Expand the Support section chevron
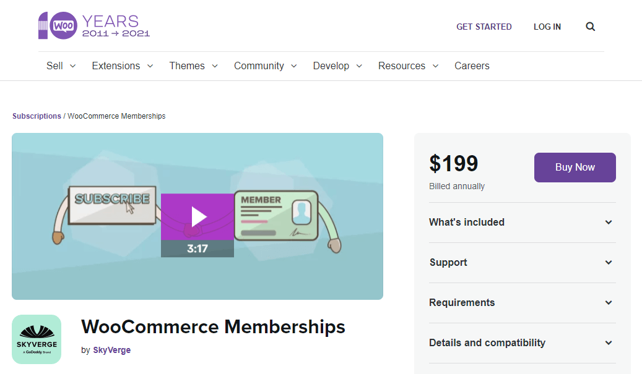 [x=608, y=263]
